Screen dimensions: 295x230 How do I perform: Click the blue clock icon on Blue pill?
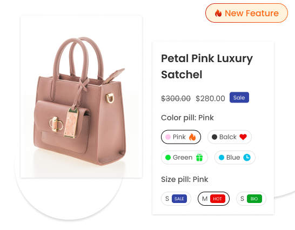pyautogui.click(x=247, y=158)
